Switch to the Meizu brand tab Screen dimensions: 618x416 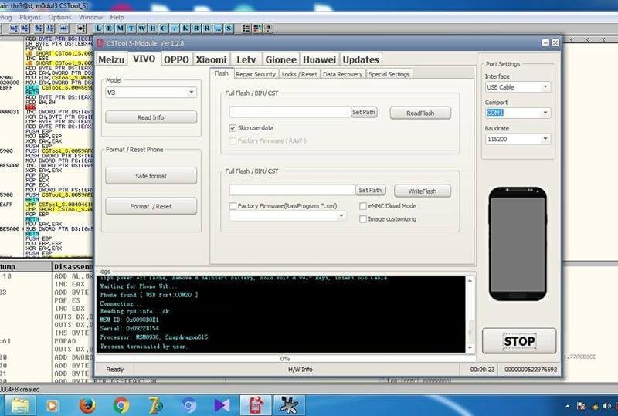[111, 59]
